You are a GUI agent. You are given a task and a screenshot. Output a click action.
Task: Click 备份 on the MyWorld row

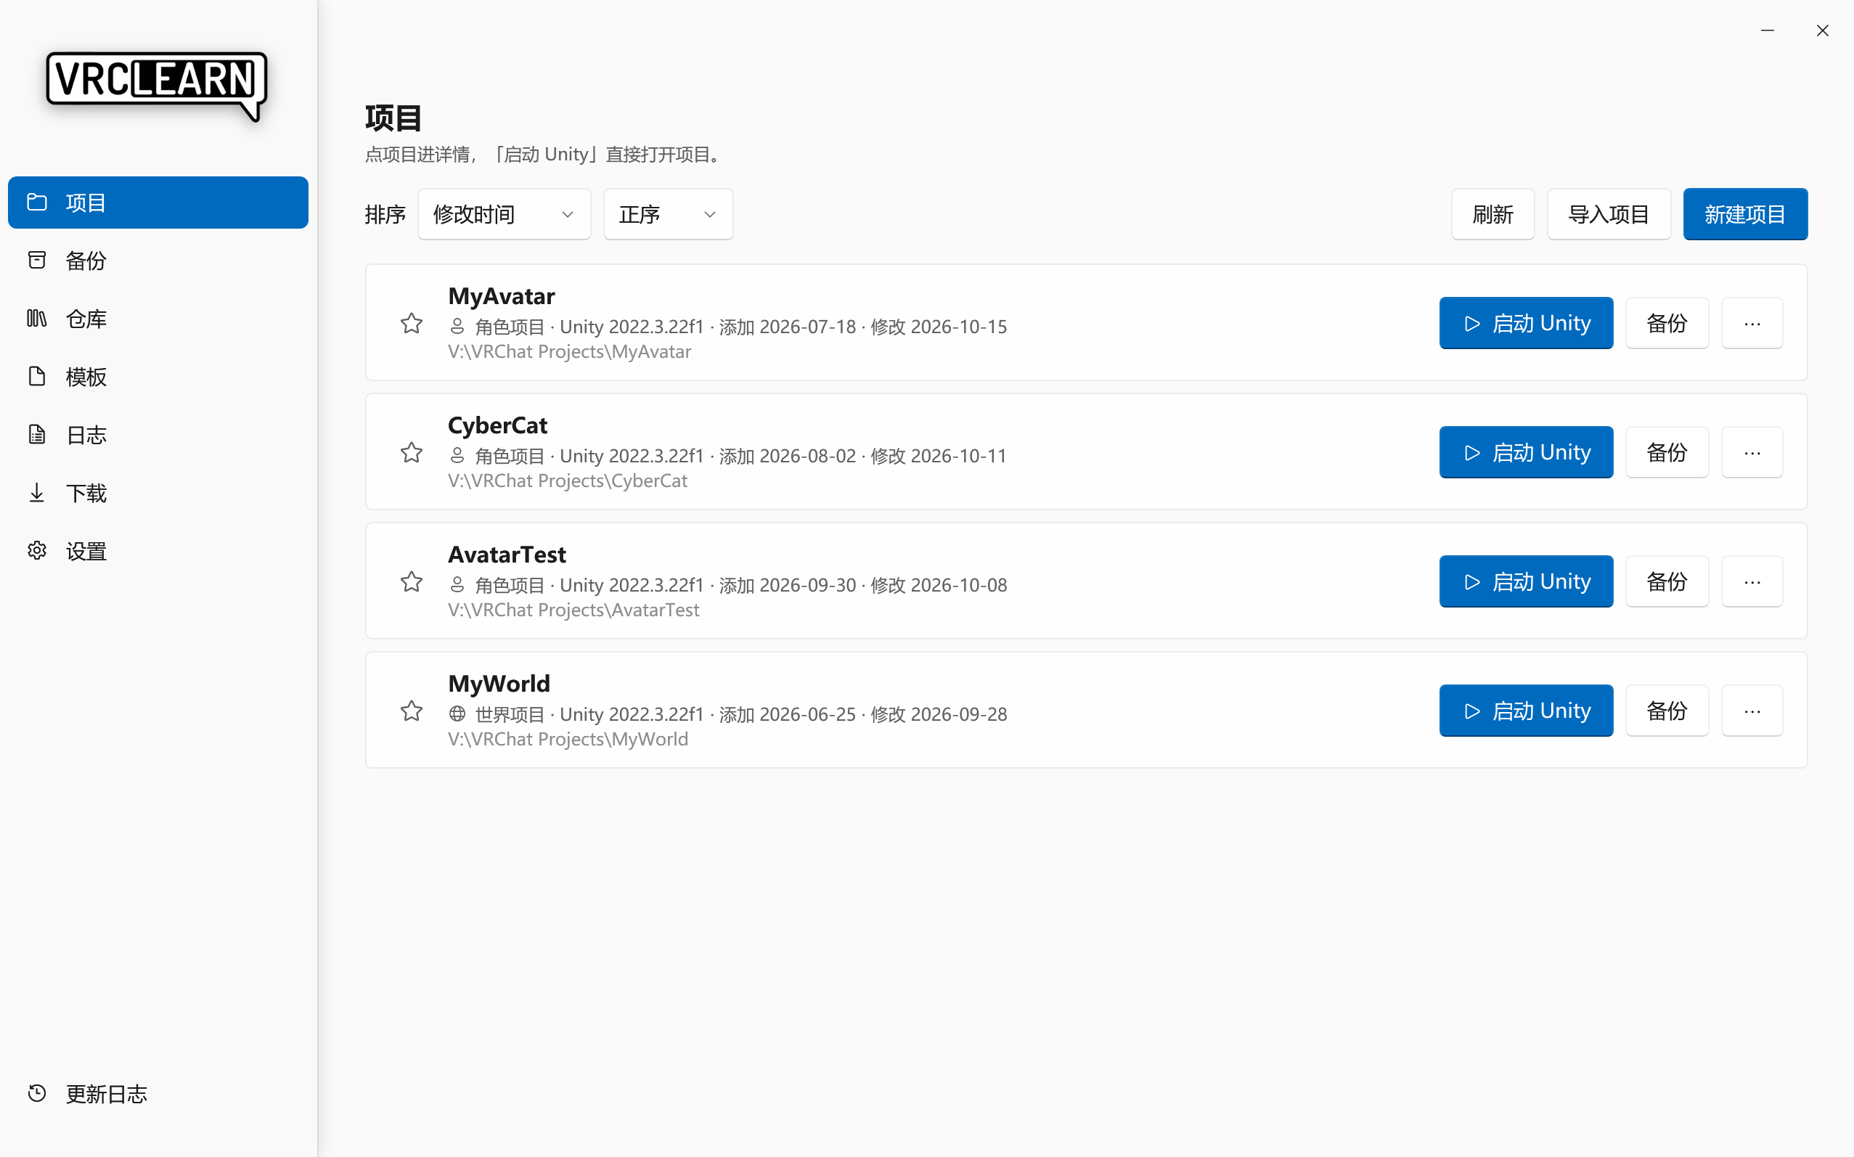(x=1667, y=711)
